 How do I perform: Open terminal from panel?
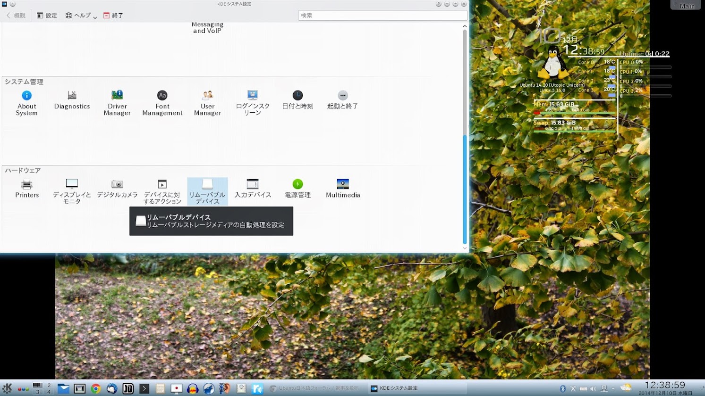(x=144, y=388)
